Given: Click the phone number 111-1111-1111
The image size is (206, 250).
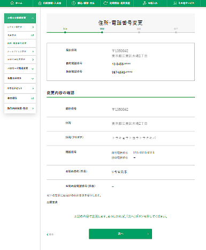Looking at the screenshot, I should (144, 153).
